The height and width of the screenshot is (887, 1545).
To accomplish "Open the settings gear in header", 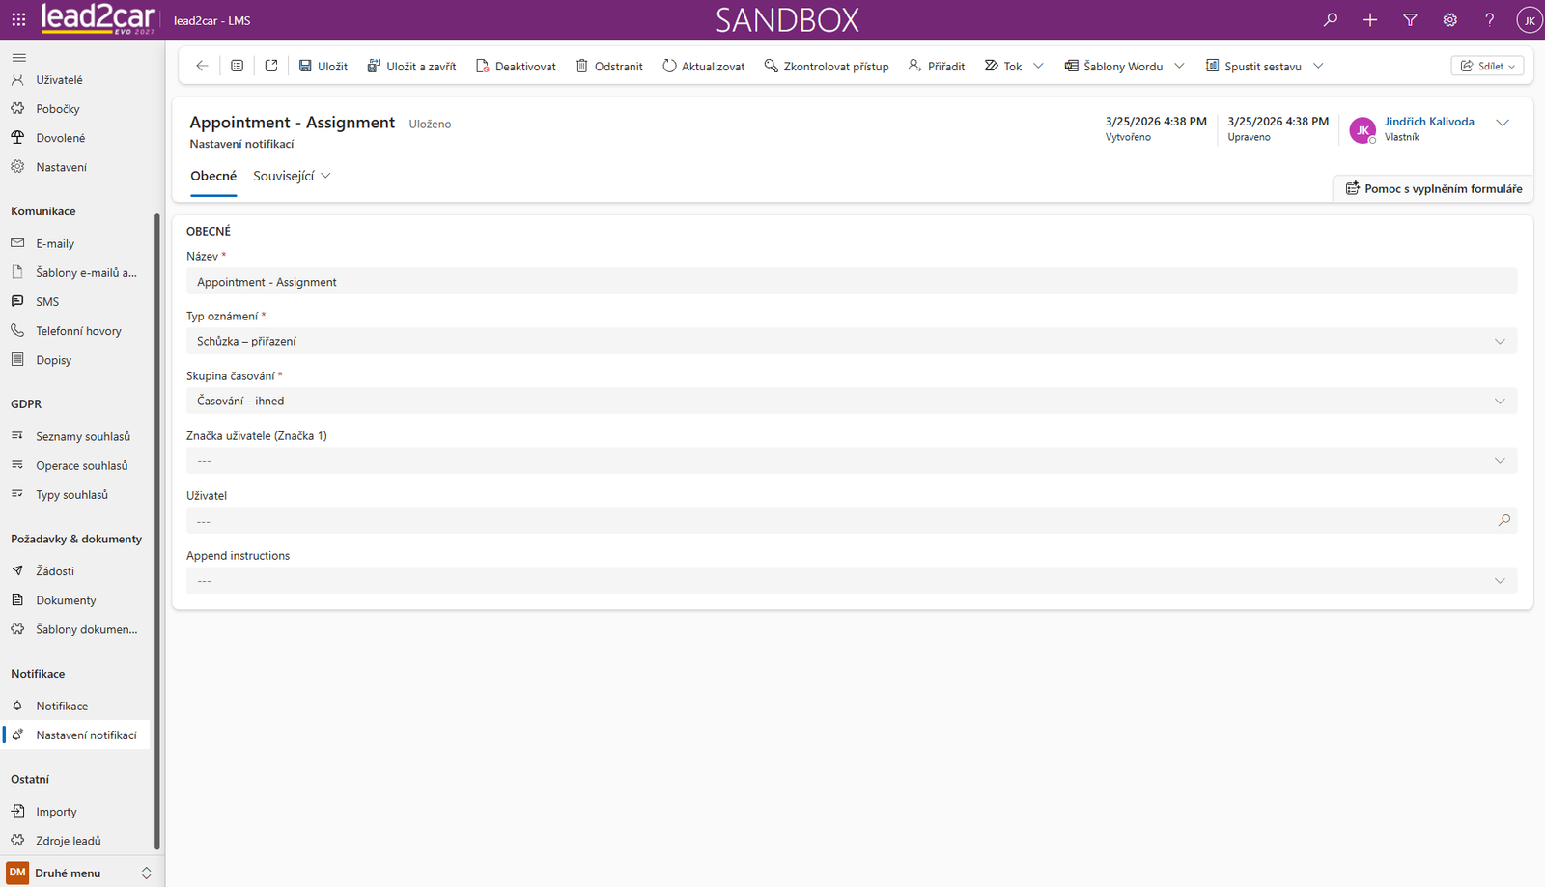I will point(1449,19).
